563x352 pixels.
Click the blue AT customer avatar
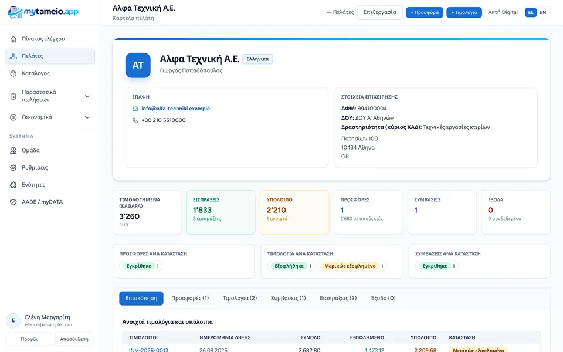tap(138, 65)
